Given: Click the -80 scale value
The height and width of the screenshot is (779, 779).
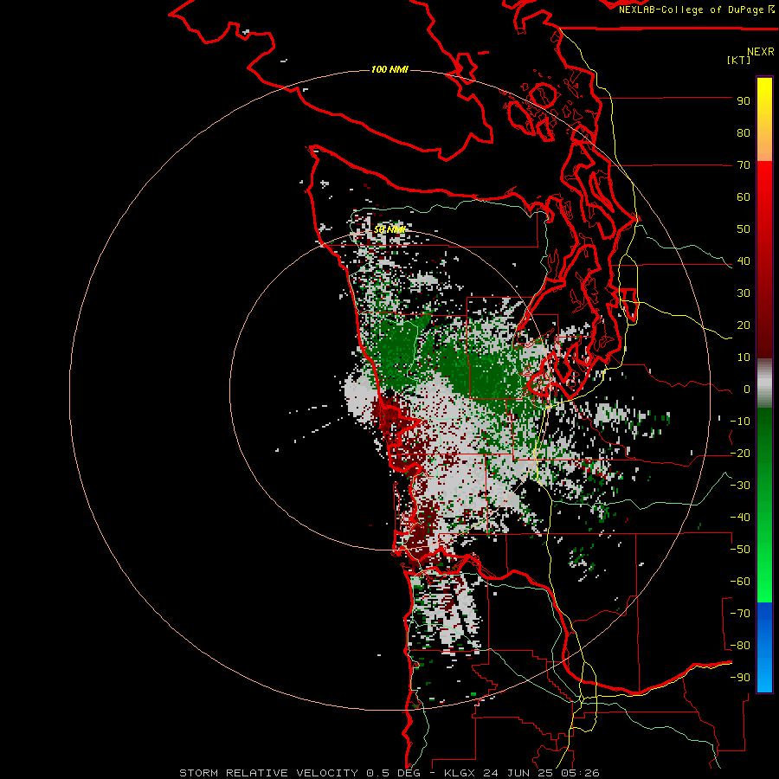Looking at the screenshot, I should click(x=740, y=646).
